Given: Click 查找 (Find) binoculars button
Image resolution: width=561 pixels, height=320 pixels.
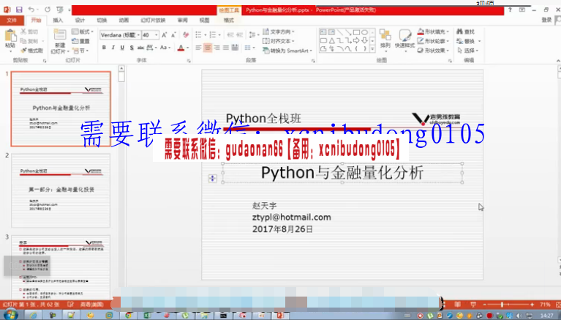Looking at the screenshot, I should coord(465,32).
